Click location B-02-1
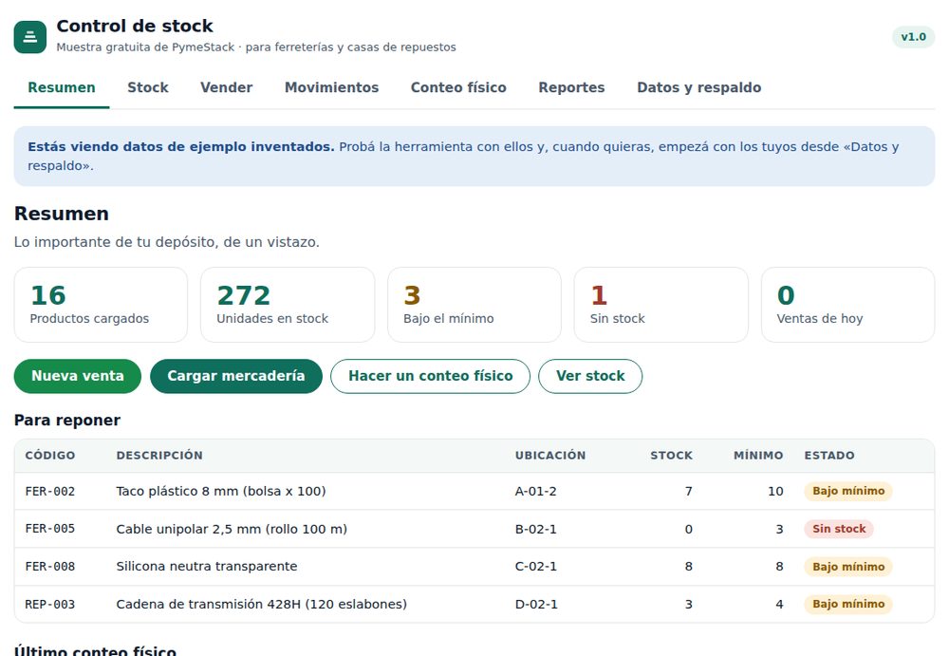The width and height of the screenshot is (949, 656). (535, 529)
